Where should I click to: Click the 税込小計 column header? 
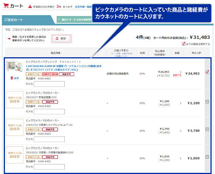tap(196, 53)
